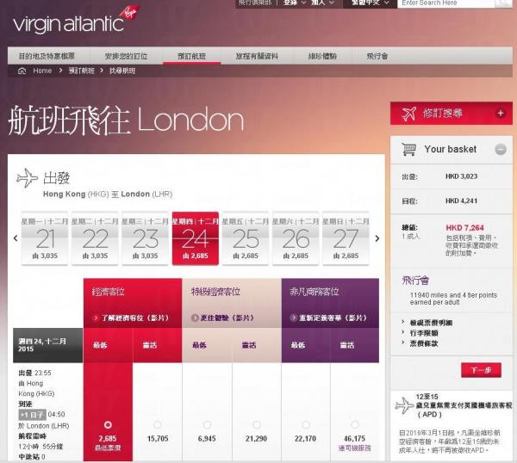Screen dimensions: 517x463
Task: Click the 經濟客位 cabin header
Action: [109, 292]
